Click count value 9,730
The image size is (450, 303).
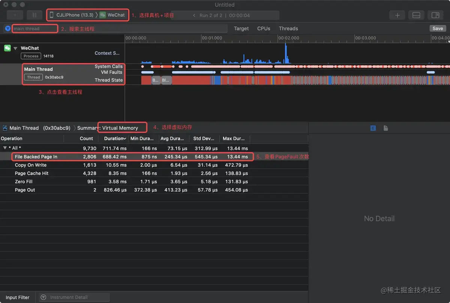tap(90, 148)
